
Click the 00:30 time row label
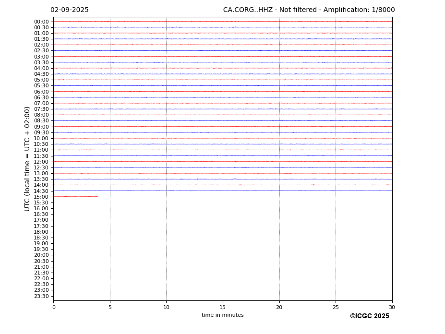[x=41, y=27]
